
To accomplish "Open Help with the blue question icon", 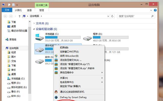I will pos(155,10).
